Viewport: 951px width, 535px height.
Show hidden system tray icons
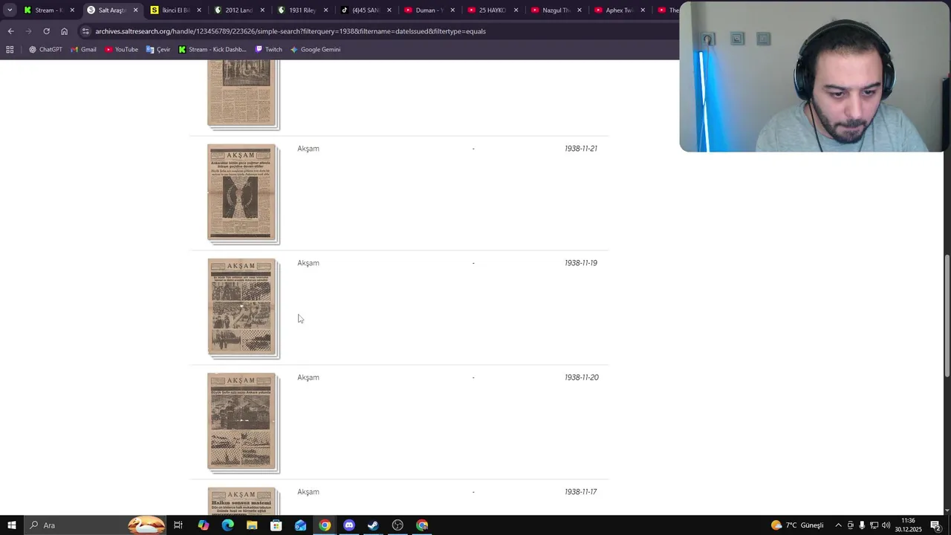click(x=838, y=525)
